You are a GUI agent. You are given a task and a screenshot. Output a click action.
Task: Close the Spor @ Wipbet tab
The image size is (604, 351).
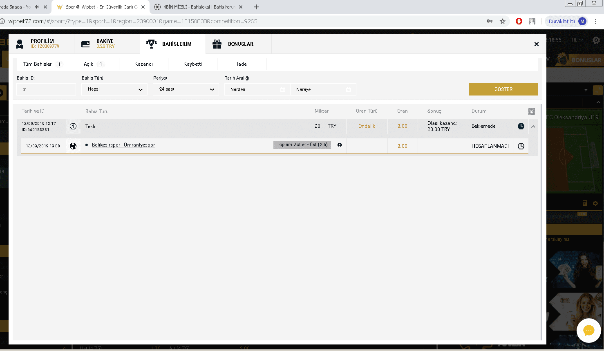pyautogui.click(x=143, y=7)
